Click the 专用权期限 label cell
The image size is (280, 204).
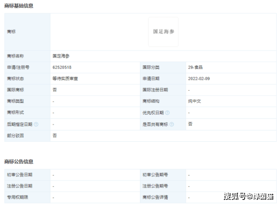tap(27, 197)
